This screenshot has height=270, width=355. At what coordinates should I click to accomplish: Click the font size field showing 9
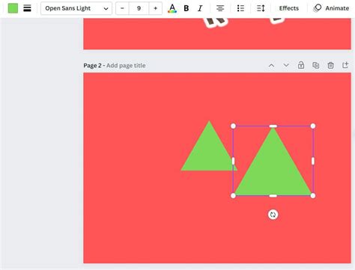(x=139, y=8)
